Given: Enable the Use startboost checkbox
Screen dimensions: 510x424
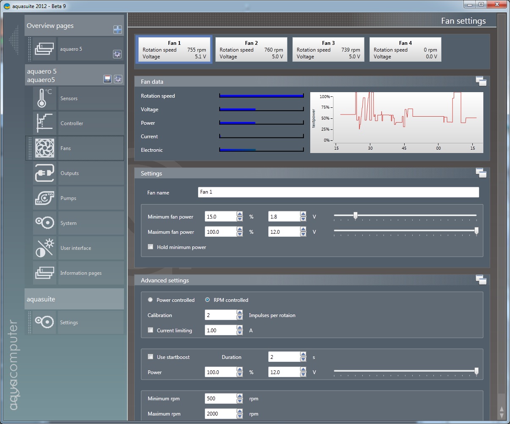Looking at the screenshot, I should click(150, 357).
